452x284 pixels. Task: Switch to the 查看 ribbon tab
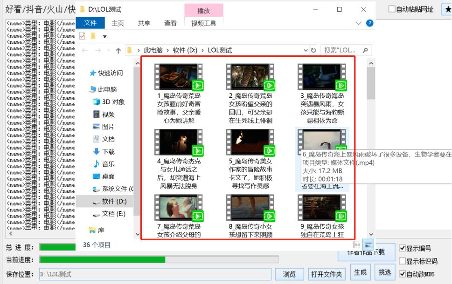(171, 22)
